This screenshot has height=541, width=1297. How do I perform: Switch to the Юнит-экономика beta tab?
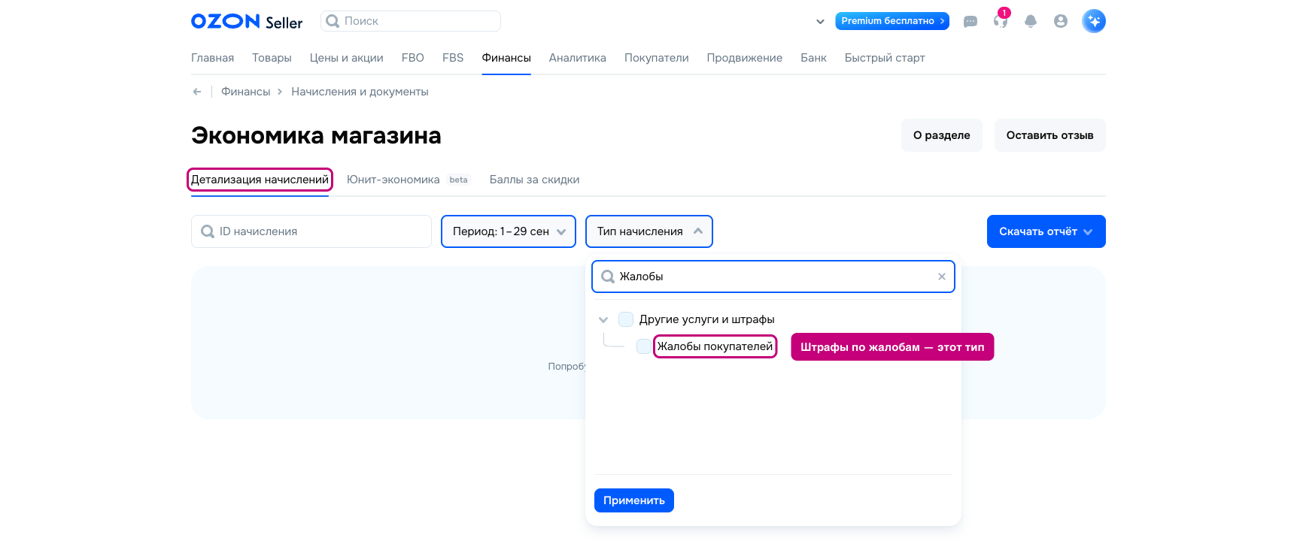click(408, 180)
